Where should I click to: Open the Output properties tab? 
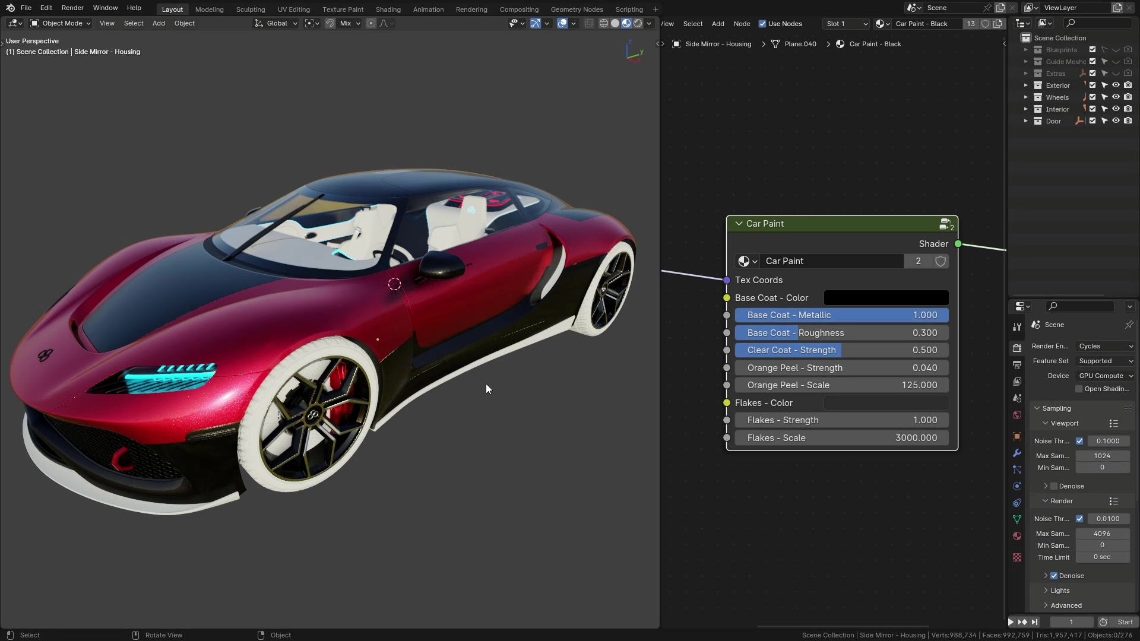point(1017,364)
